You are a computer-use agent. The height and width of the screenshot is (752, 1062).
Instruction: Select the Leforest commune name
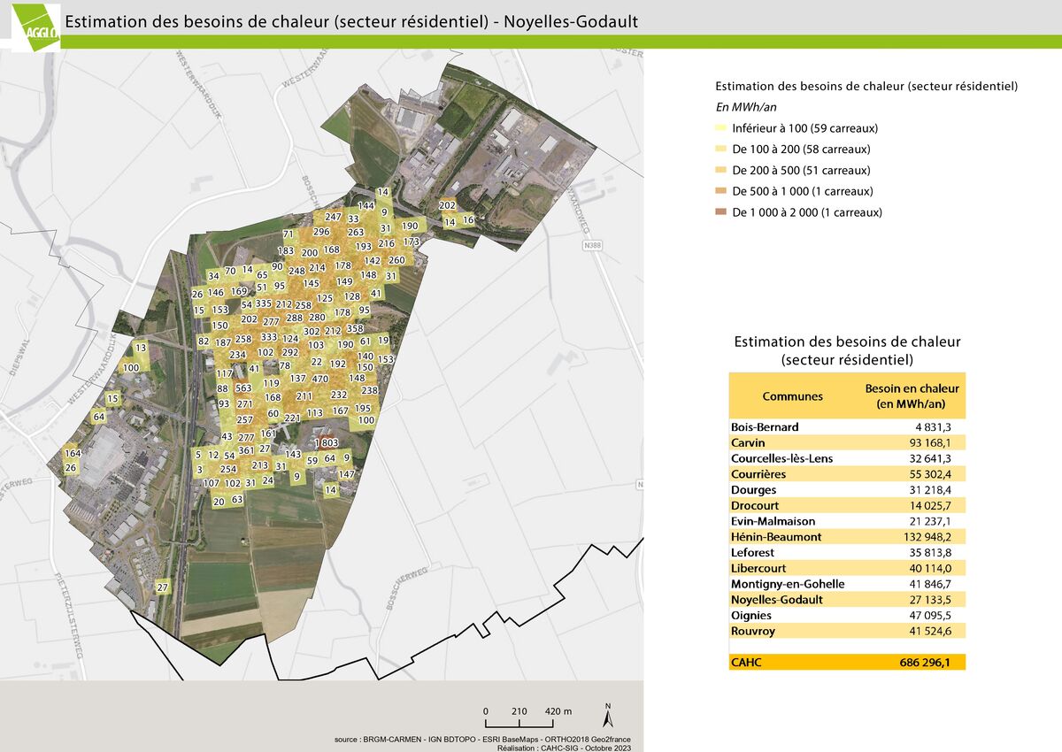click(x=753, y=553)
